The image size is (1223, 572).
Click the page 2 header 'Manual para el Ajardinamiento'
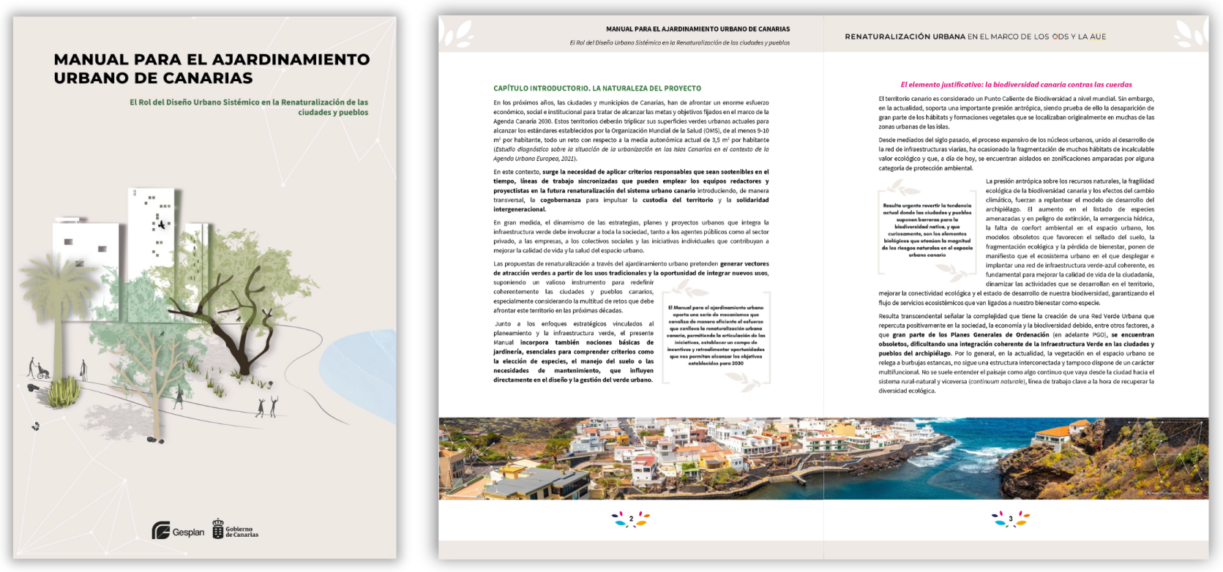697,29
